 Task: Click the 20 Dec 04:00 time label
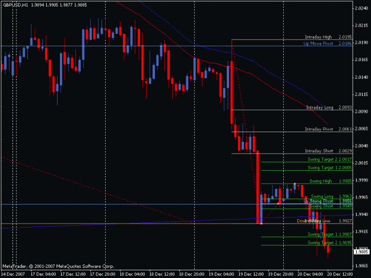pos(310,274)
